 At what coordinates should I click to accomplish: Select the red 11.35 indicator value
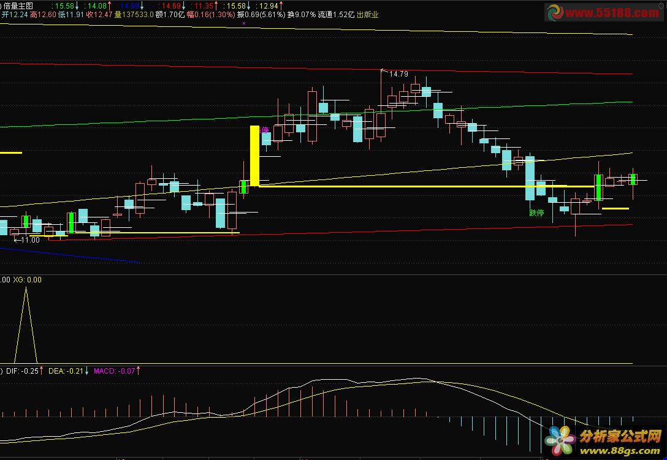coord(205,6)
